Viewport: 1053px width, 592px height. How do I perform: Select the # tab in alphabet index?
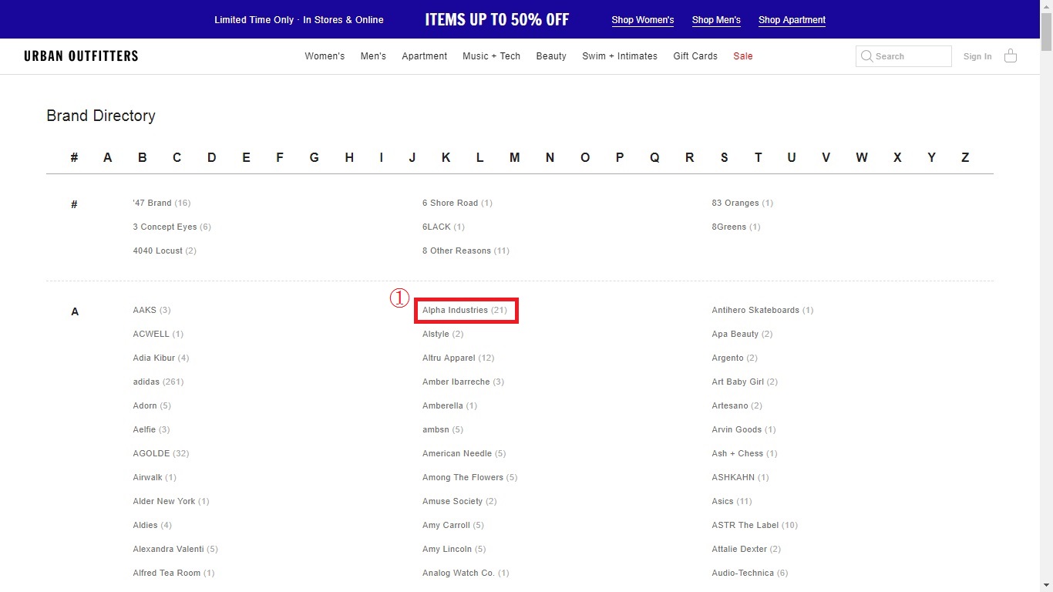pyautogui.click(x=74, y=158)
